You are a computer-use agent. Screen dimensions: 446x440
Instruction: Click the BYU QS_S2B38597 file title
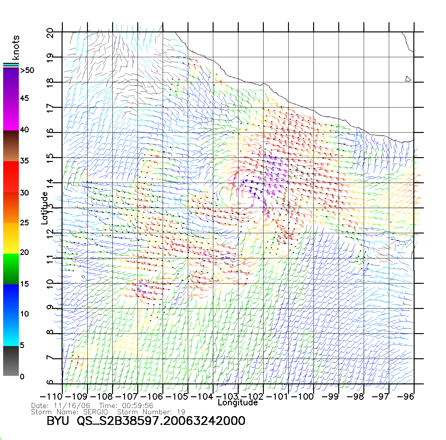click(146, 421)
